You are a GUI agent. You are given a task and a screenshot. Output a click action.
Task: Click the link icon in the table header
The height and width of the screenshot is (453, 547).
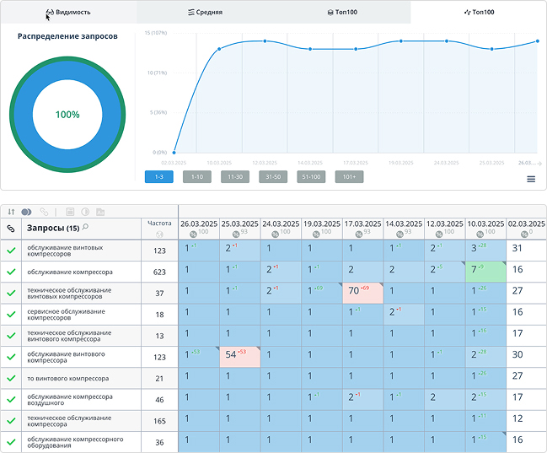tap(11, 228)
